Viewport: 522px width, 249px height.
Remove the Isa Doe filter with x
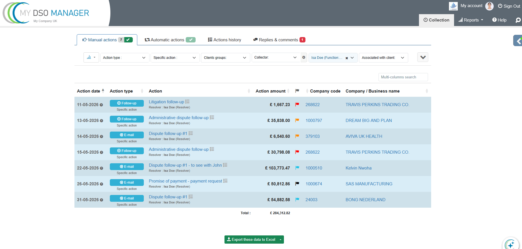tap(347, 58)
